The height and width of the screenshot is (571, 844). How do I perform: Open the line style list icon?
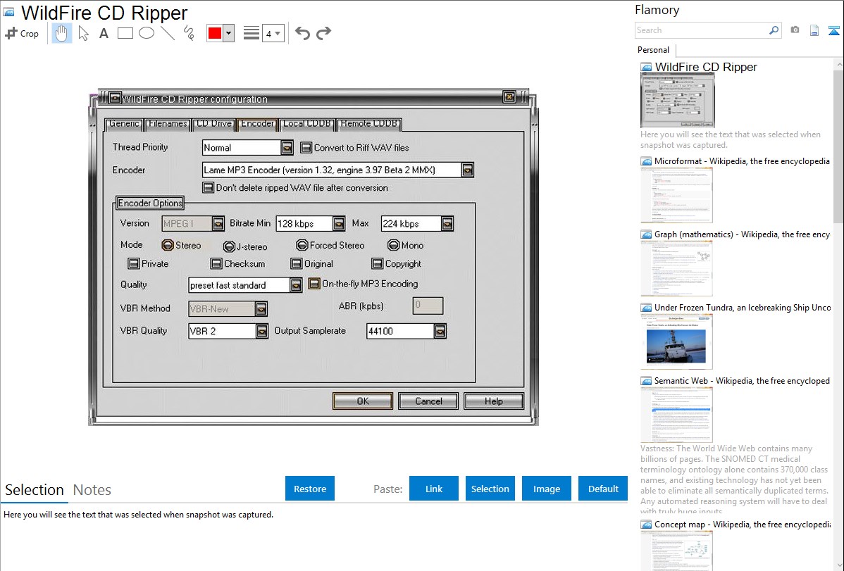click(x=251, y=33)
